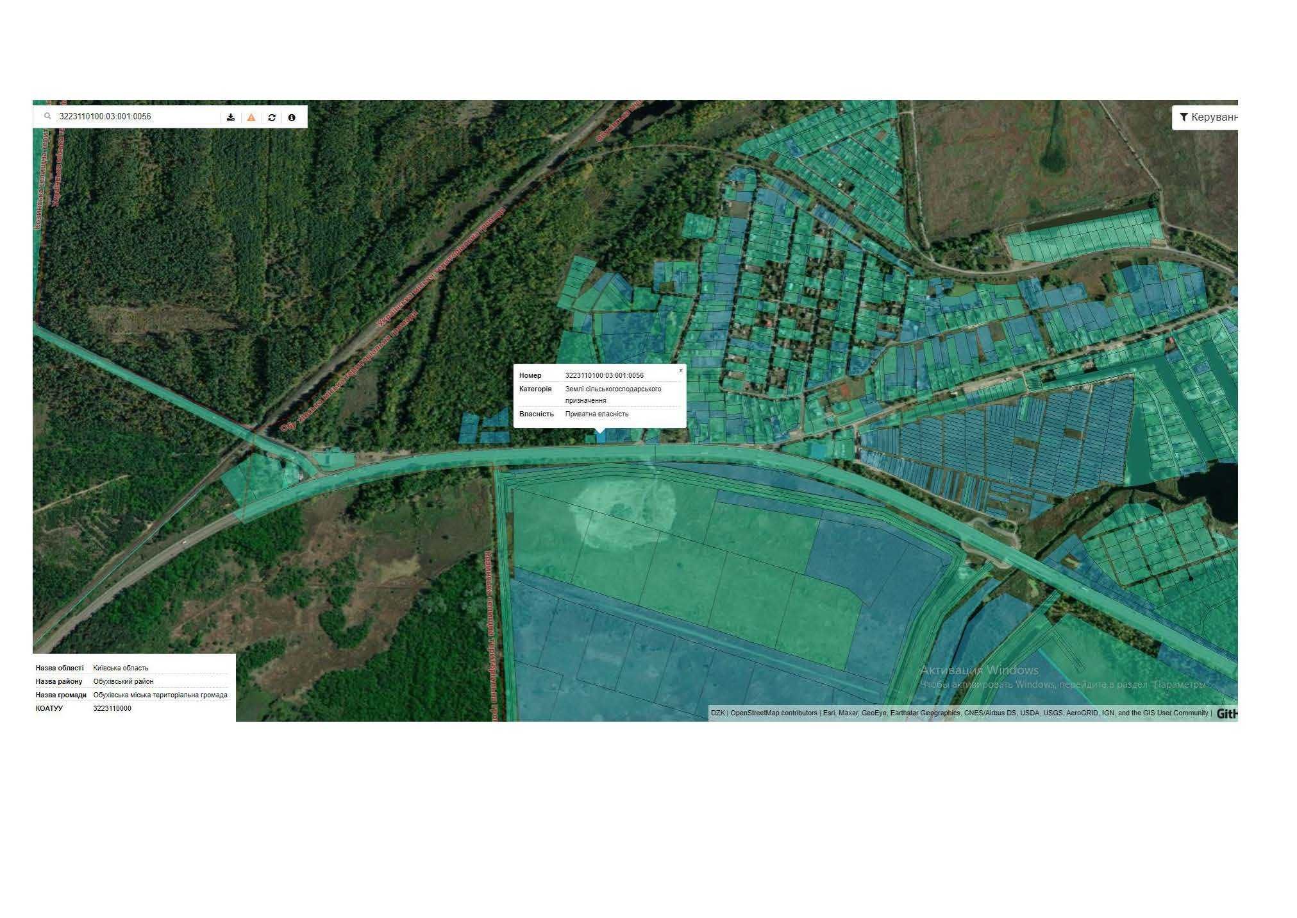Click the Назва області label
The height and width of the screenshot is (918, 1297).
click(x=60, y=668)
